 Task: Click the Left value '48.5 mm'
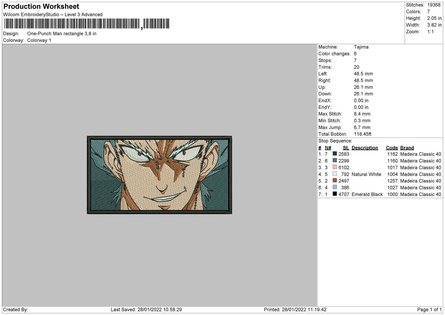(x=363, y=74)
